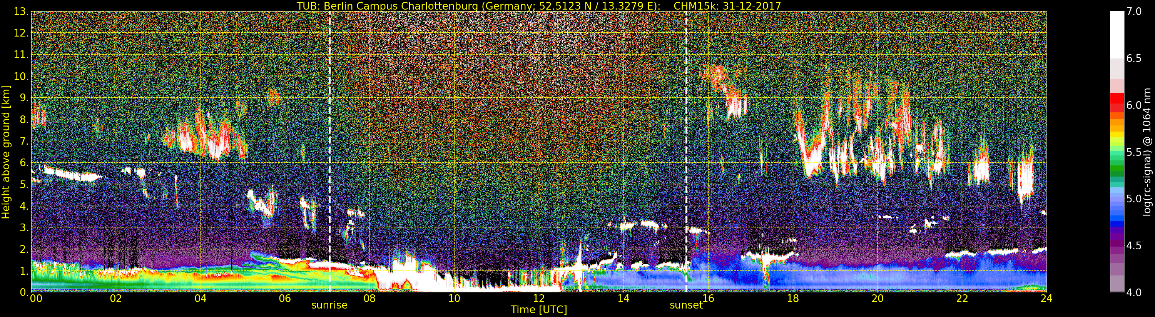1155x317 pixels.
Task: Click the '11.' tick on the height axis
Action: click(21, 55)
